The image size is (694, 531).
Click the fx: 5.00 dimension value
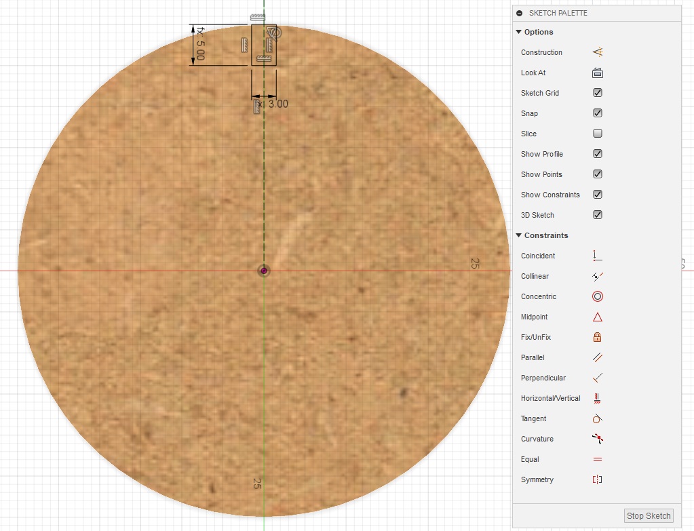click(200, 44)
